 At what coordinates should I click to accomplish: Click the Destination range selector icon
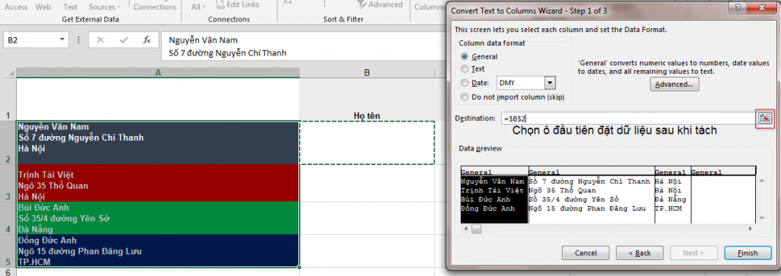click(764, 118)
